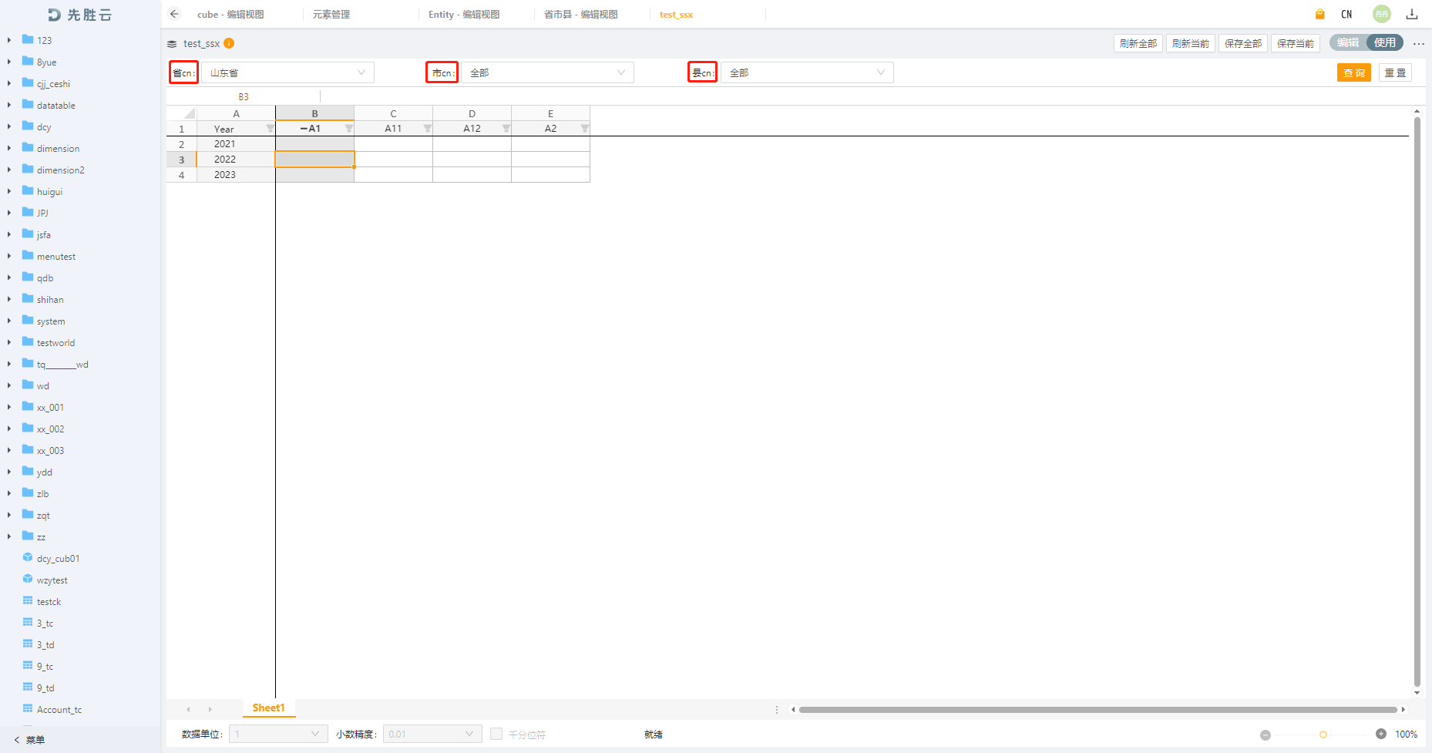This screenshot has width=1432, height=753.
Task: Select the Sheet1 sheet tab
Action: click(269, 708)
